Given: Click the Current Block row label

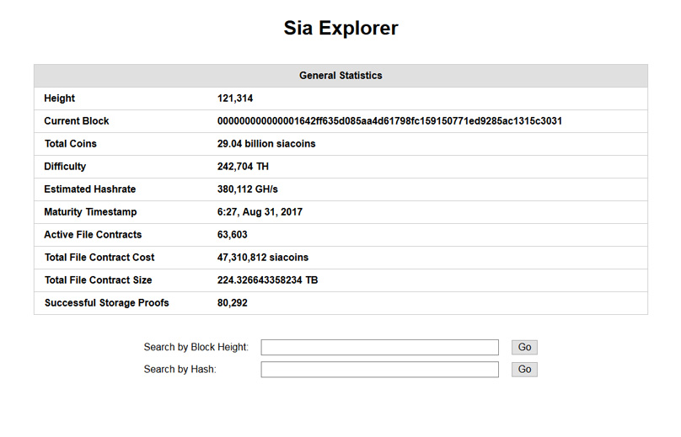Looking at the screenshot, I should click(x=77, y=121).
